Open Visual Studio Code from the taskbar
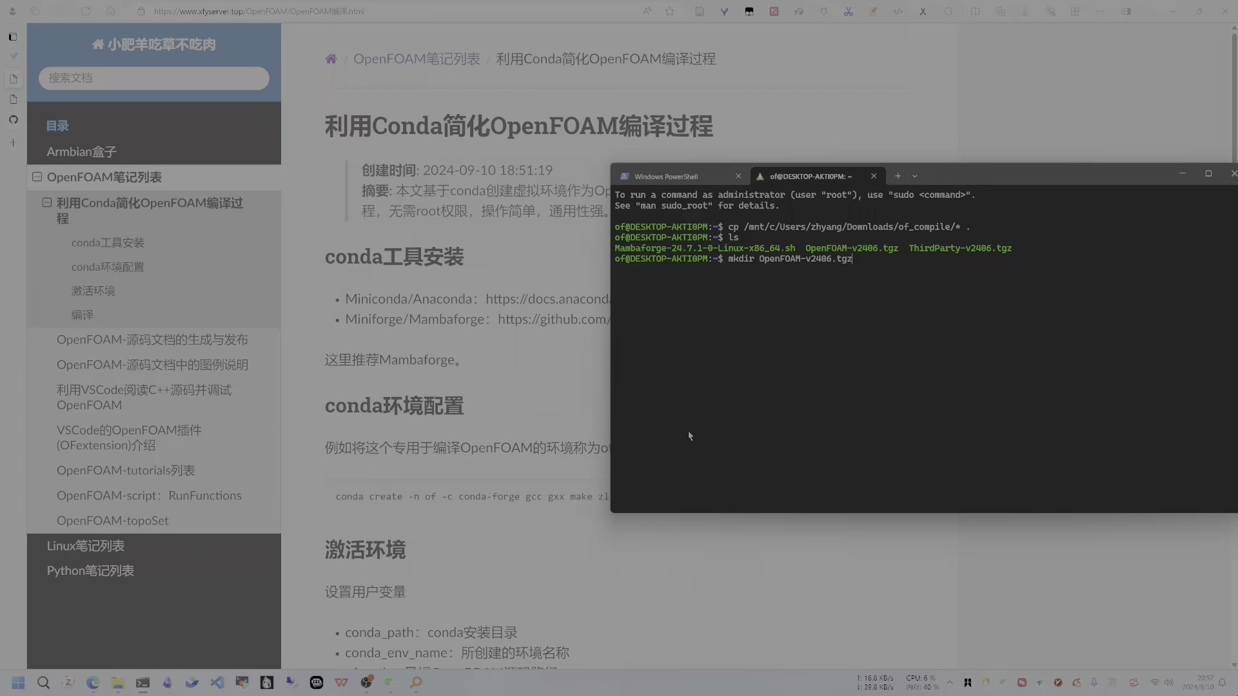 217,682
